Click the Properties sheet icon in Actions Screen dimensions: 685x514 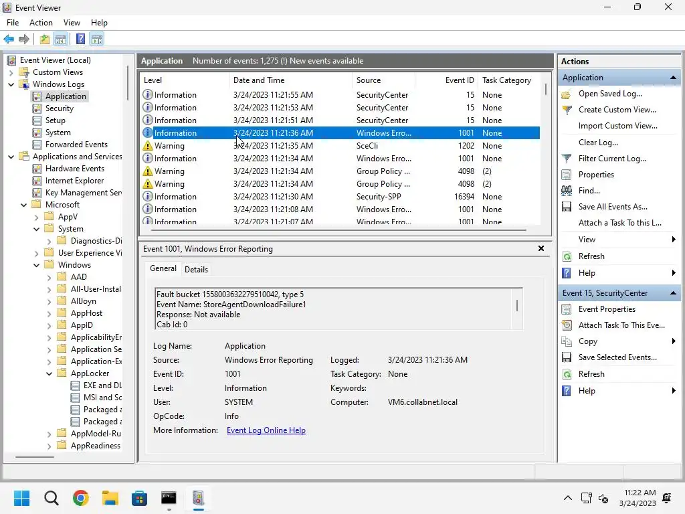coord(567,175)
